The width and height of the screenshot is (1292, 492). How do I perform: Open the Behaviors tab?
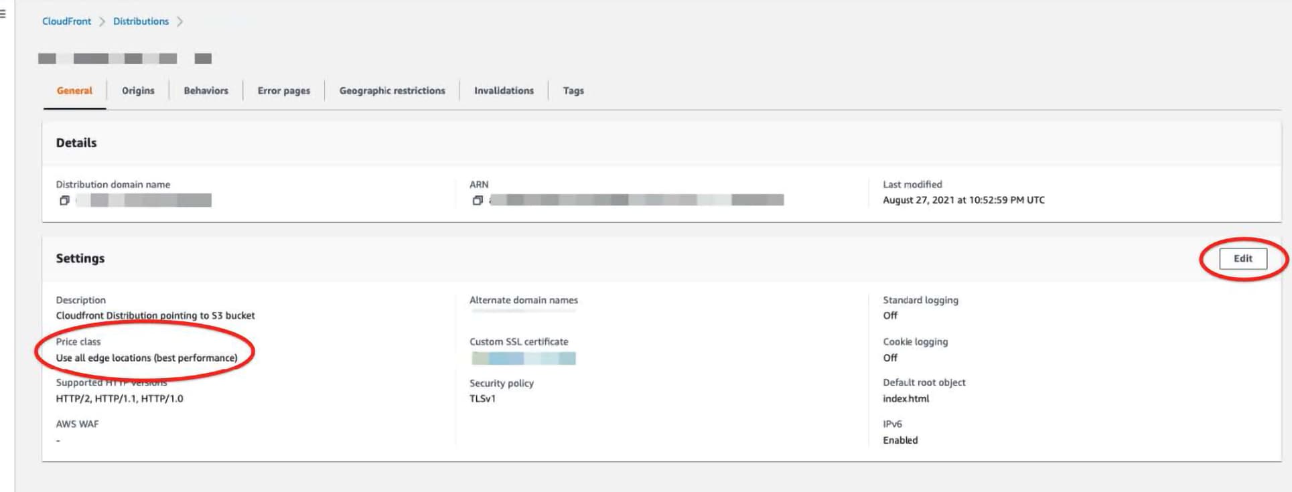206,90
